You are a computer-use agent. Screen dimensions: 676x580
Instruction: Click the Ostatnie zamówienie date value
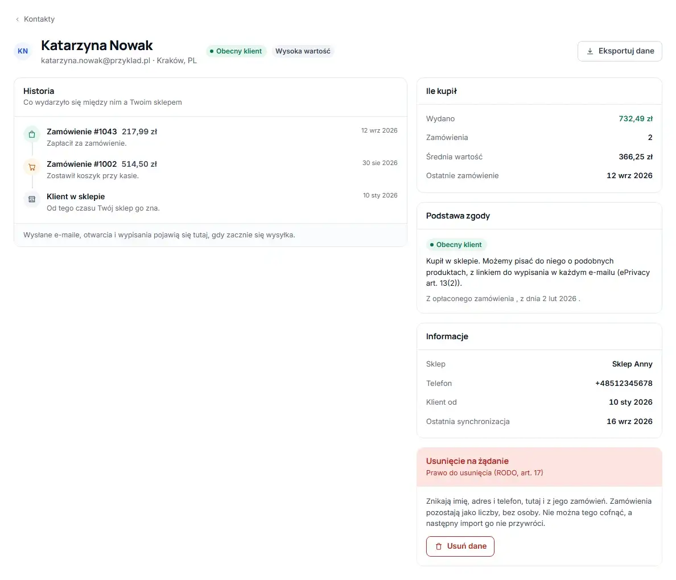click(629, 175)
